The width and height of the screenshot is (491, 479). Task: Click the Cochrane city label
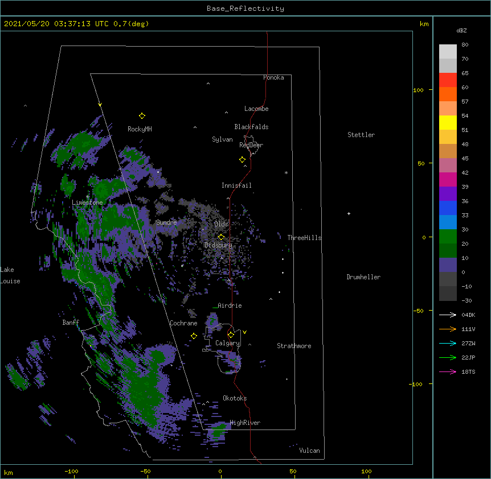click(183, 323)
